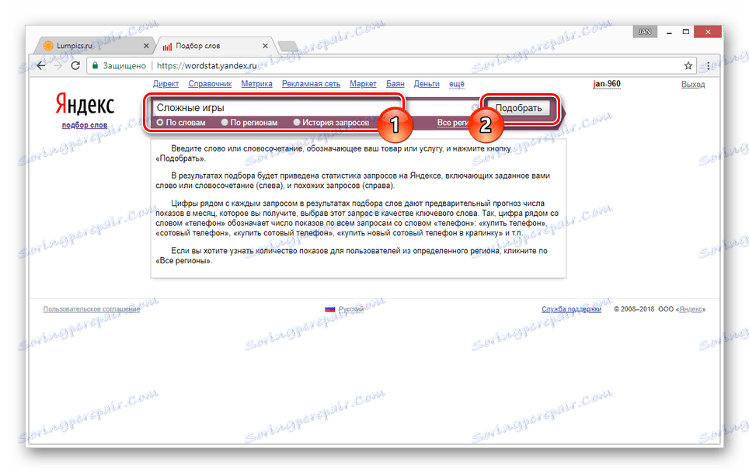This screenshot has height=473, width=749.
Task: Close the Lumpics.ru tab
Action: coord(146,46)
